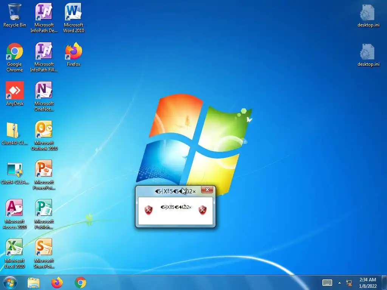Select the Google Chrome desktop shortcut
Image resolution: width=387 pixels, height=290 pixels.
tap(15, 57)
